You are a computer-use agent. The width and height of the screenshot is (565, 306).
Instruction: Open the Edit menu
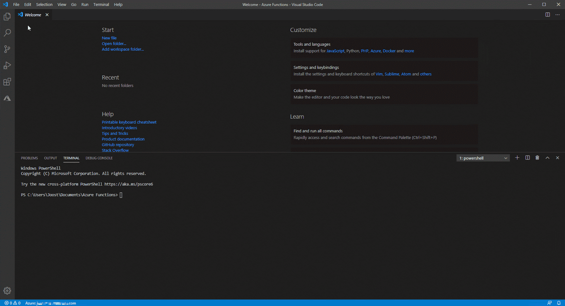click(x=28, y=5)
